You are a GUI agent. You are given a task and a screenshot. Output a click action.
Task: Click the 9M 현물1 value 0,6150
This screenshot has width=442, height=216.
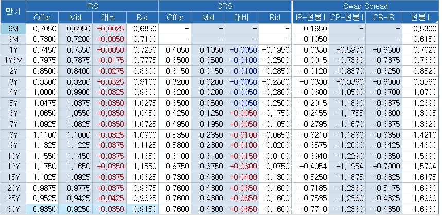tap(420, 39)
